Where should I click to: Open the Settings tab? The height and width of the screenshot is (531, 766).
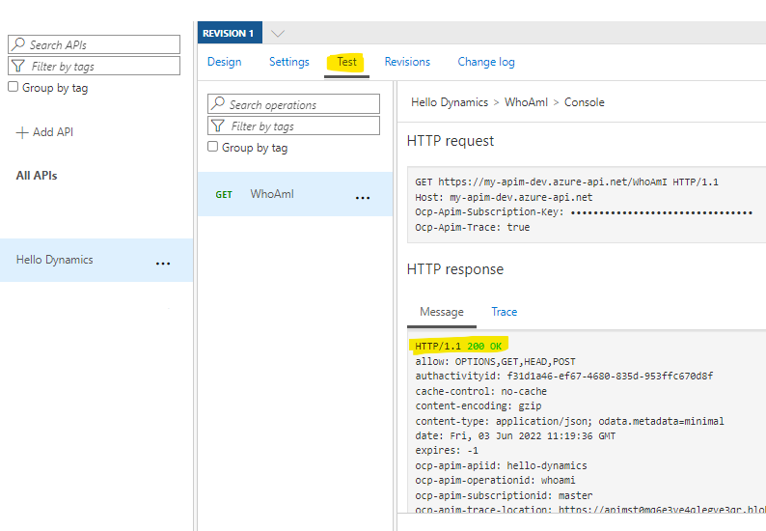(288, 62)
